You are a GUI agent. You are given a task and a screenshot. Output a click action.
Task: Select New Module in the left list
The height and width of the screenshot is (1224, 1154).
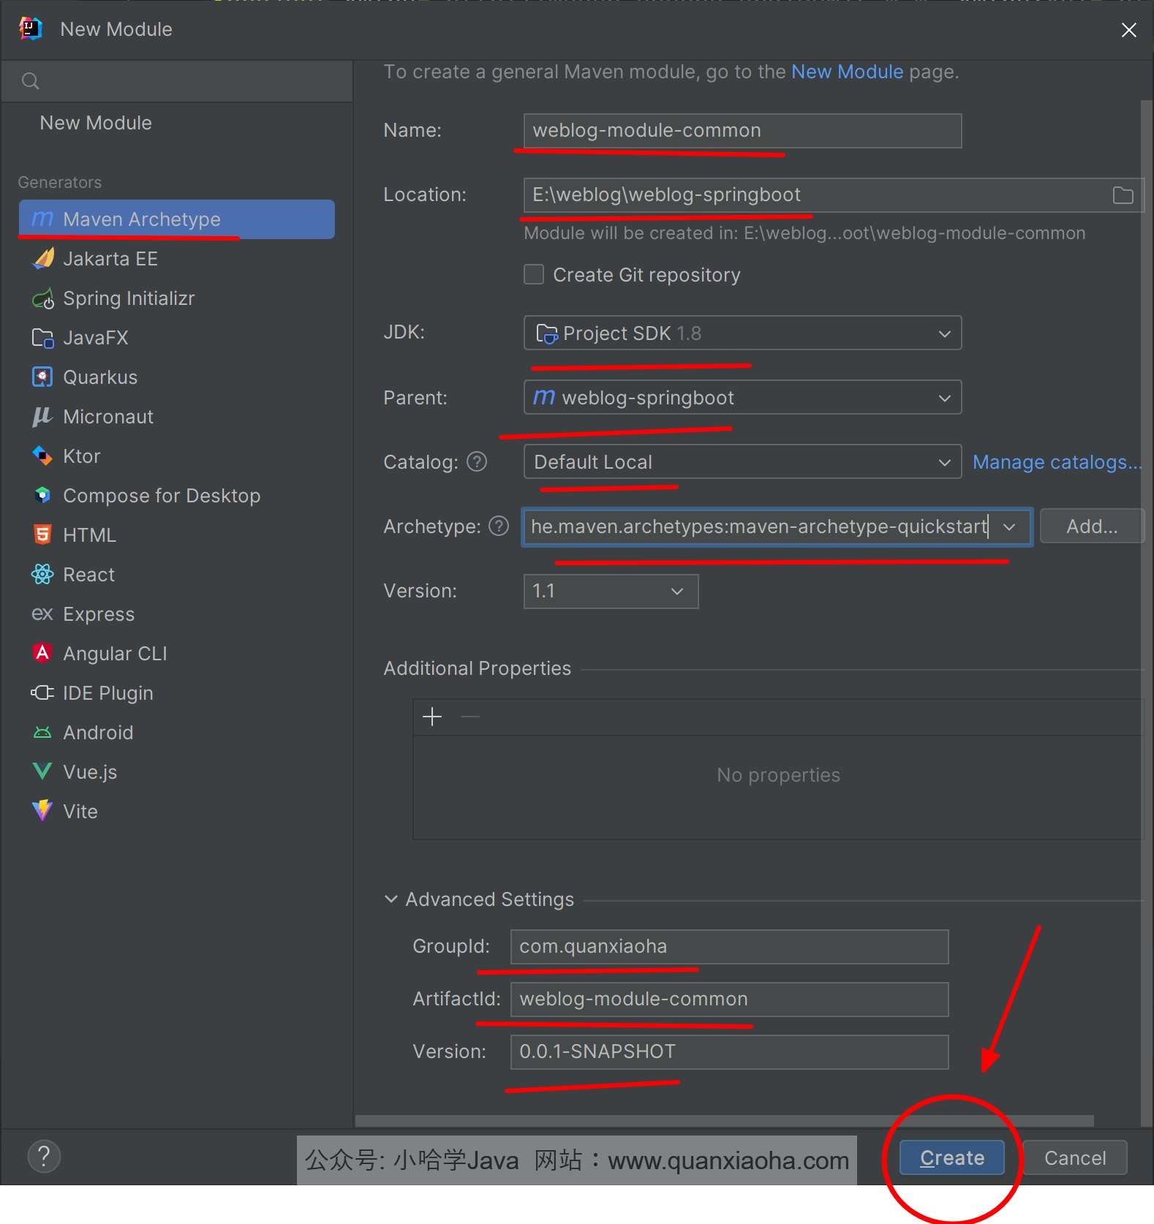(x=96, y=123)
